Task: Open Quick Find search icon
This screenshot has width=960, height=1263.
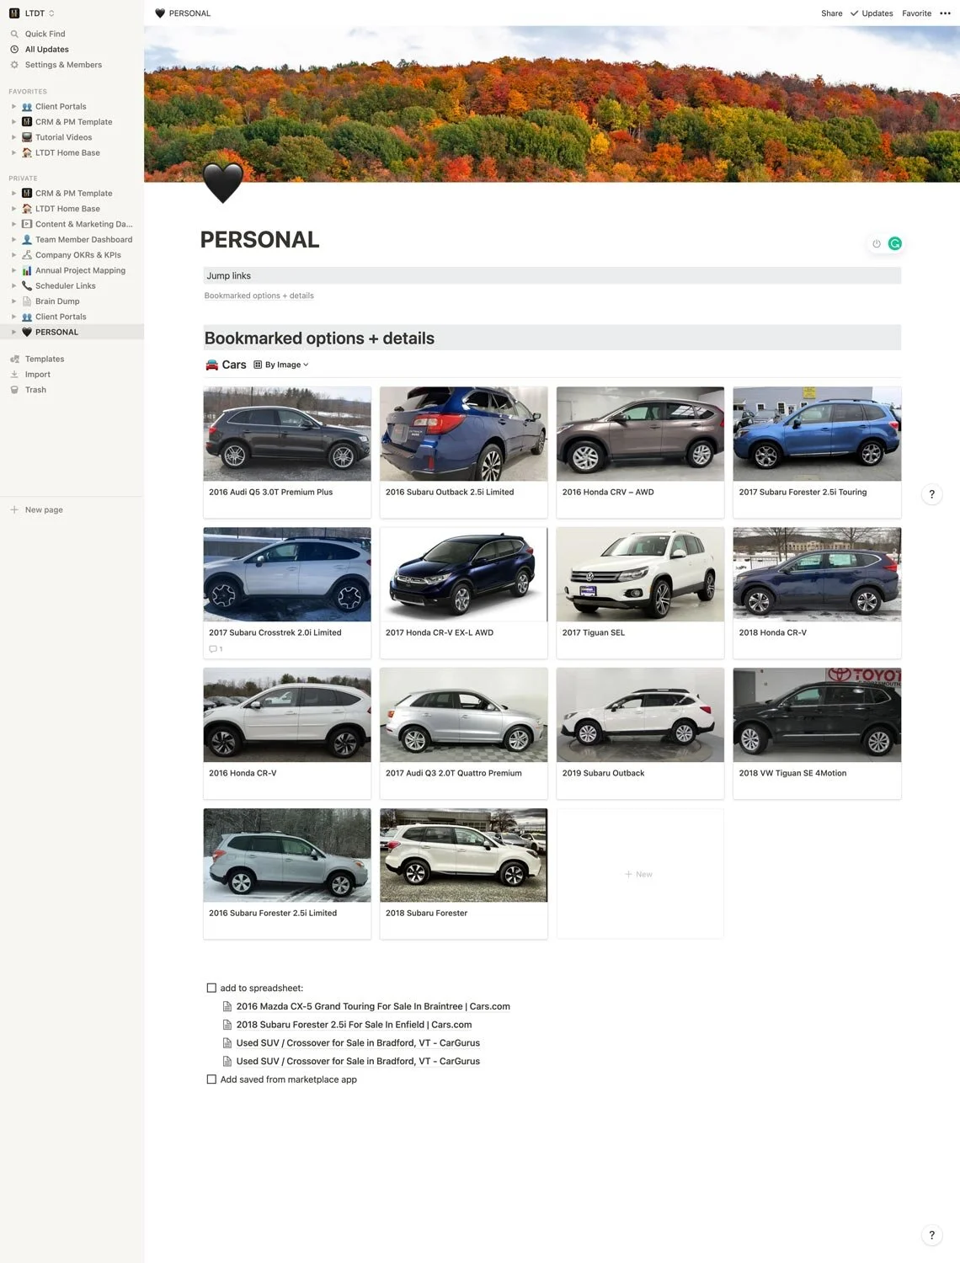Action: tap(14, 34)
